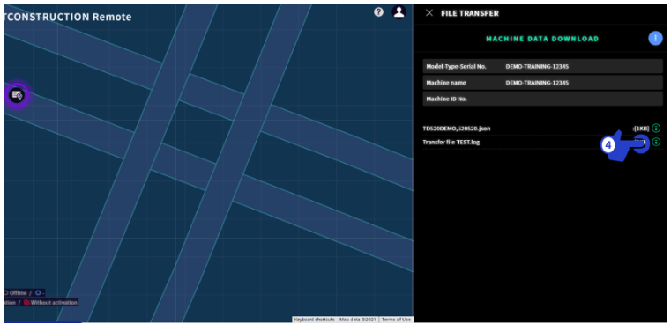Click the machine marker icon on the map

click(x=16, y=95)
